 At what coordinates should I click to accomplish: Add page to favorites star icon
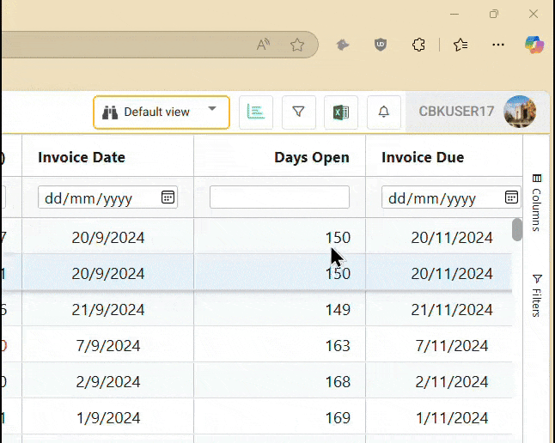click(297, 45)
